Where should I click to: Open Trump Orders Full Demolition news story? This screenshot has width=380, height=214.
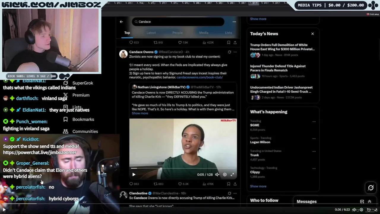282,50
